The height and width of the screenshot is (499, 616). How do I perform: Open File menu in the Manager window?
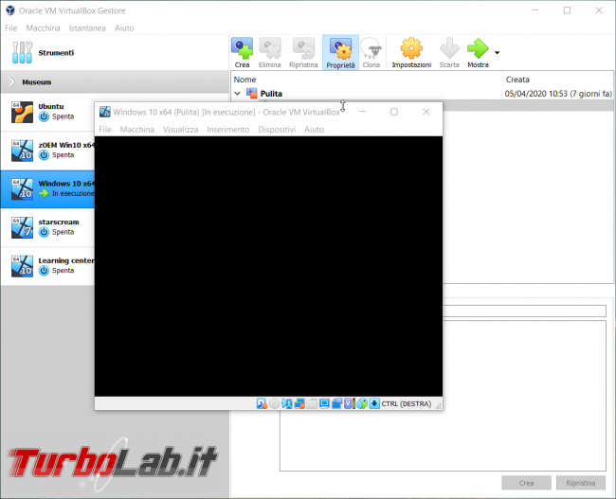point(11,27)
